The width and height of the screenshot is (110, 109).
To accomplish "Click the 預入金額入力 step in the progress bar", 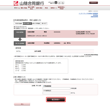I will [x=28, y=23].
